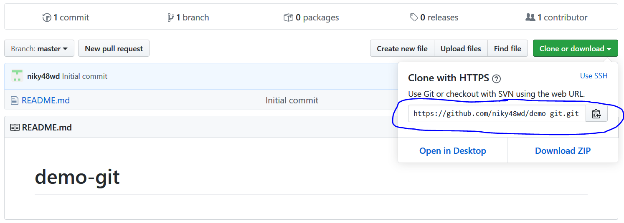Open Initial commit message in README.md row
The width and height of the screenshot is (624, 223).
click(292, 100)
